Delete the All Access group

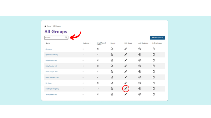click(x=154, y=49)
